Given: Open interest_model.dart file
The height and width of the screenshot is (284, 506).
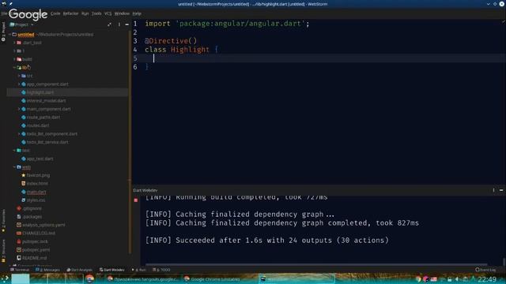Looking at the screenshot, I should [46, 101].
